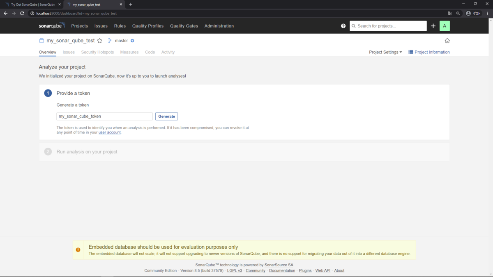
Task: Open the LGPL v3 footer link
Action: [235, 271]
